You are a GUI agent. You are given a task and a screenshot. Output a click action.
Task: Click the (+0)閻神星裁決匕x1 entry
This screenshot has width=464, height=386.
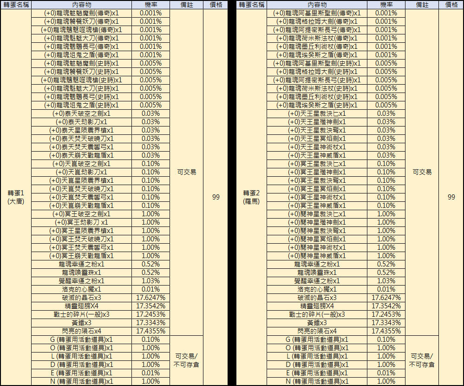point(317,214)
